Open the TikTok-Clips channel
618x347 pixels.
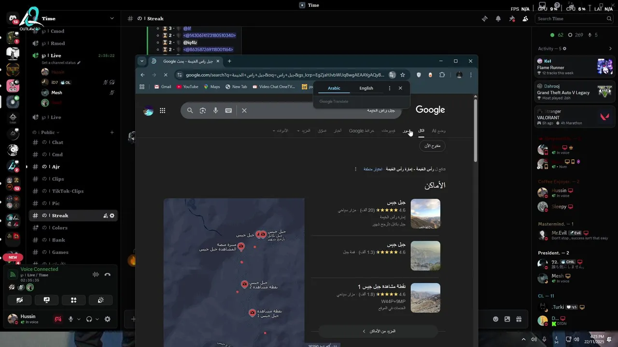74,191
